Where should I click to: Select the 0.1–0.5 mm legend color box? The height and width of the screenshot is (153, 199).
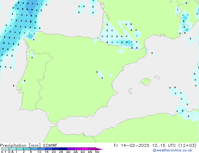coord(5,149)
